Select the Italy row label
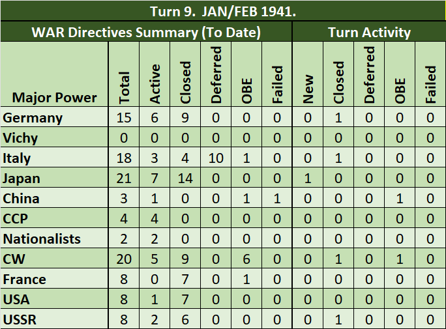 [16, 158]
